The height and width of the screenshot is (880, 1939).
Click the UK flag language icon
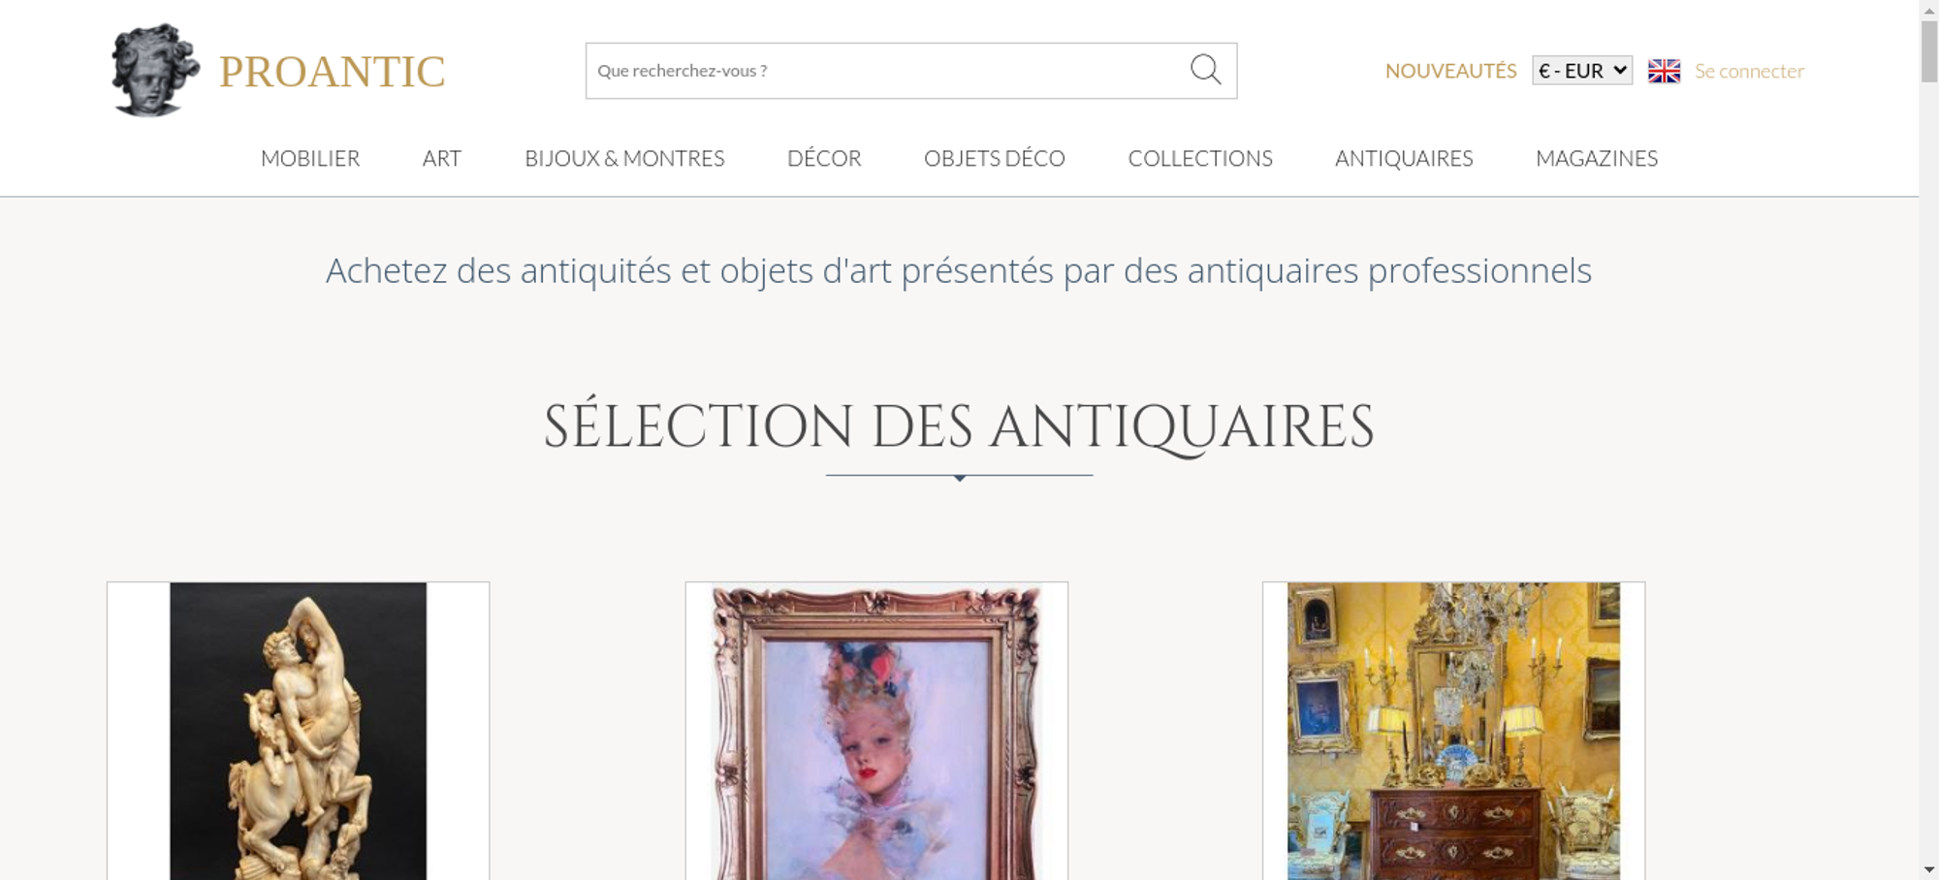coord(1664,71)
